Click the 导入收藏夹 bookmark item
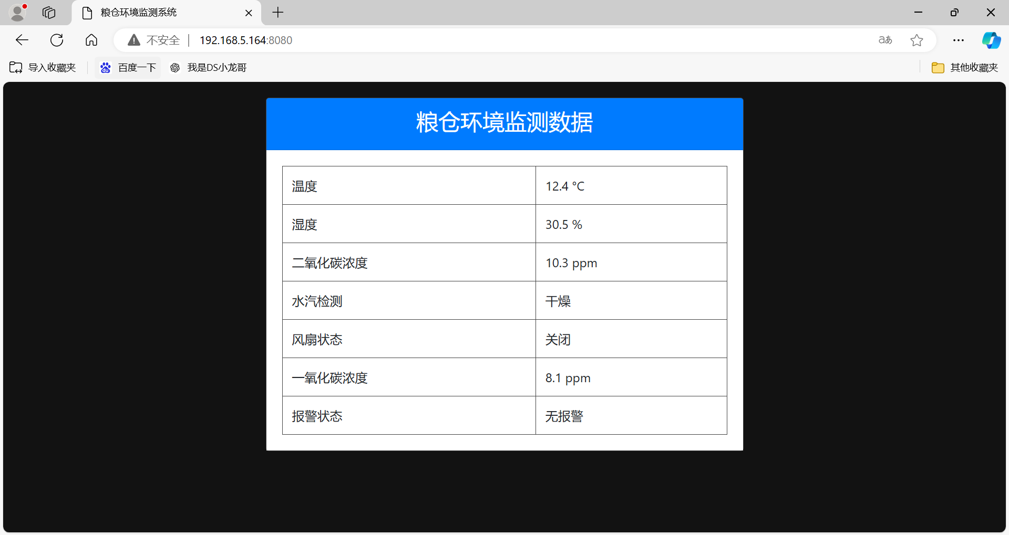 click(43, 67)
